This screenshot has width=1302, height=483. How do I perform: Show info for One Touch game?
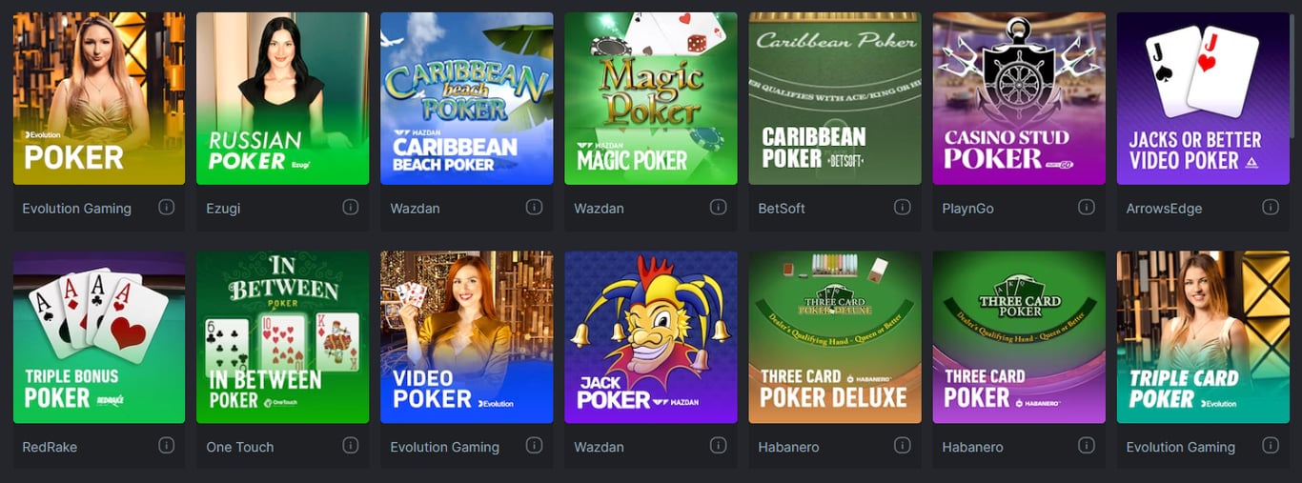click(x=351, y=445)
